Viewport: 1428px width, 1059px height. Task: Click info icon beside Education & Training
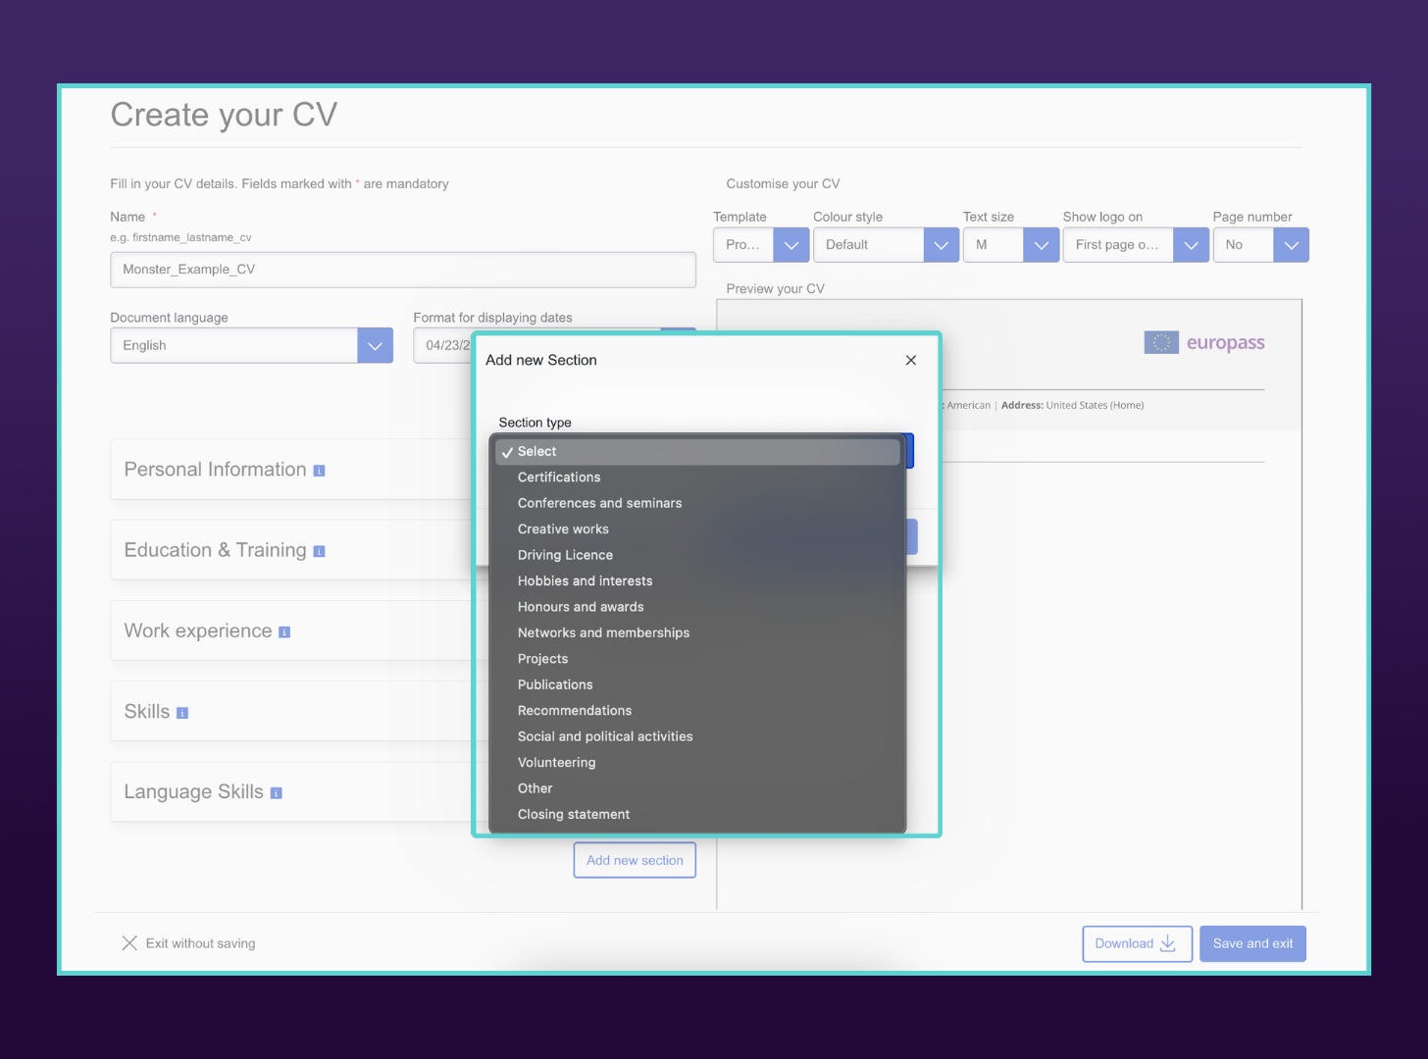click(x=319, y=552)
